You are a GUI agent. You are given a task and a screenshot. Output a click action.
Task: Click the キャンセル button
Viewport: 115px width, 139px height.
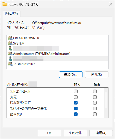point(75,133)
